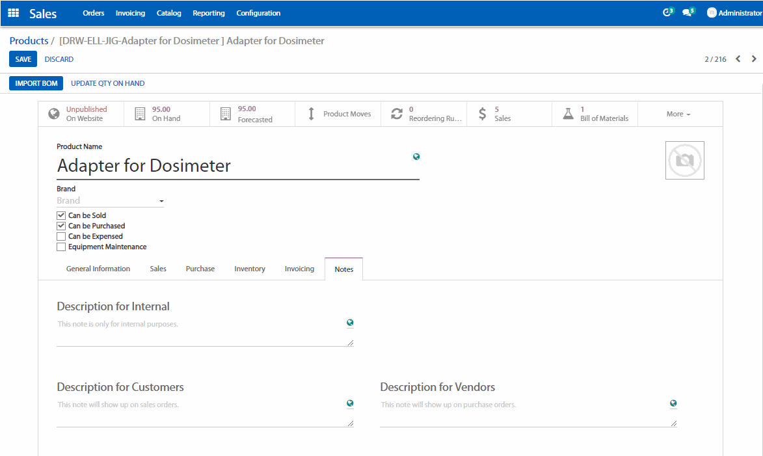
Task: Click the Bill of Materials flask icon
Action: pyautogui.click(x=568, y=114)
